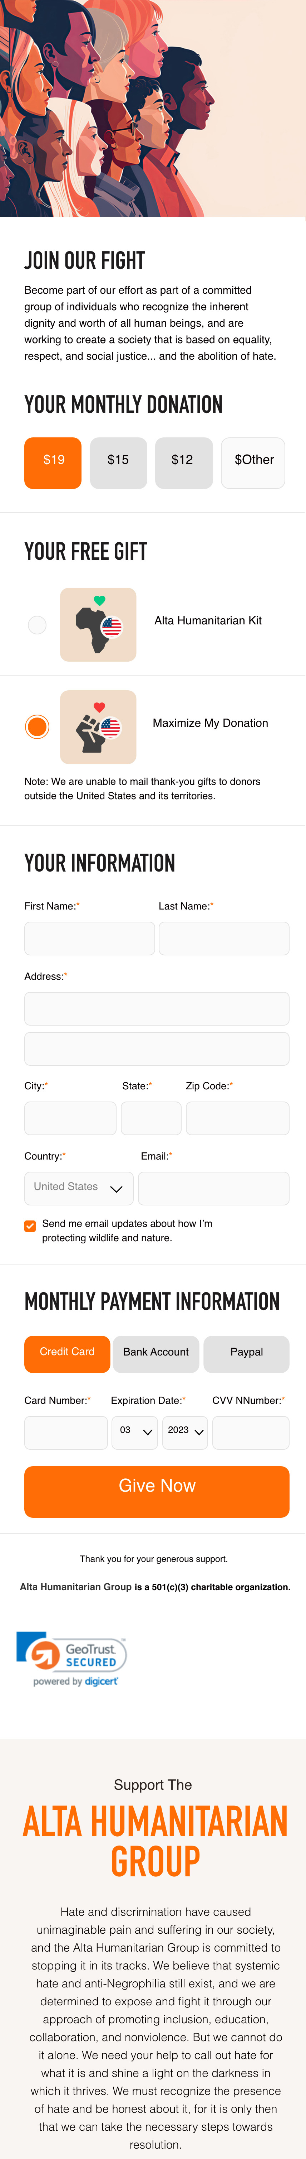Select the Maximize My Donation radio button
The image size is (306, 2159).
pos(38,726)
